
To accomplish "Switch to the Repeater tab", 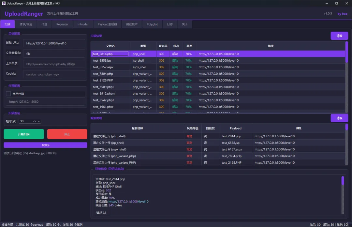I will coord(62,24).
